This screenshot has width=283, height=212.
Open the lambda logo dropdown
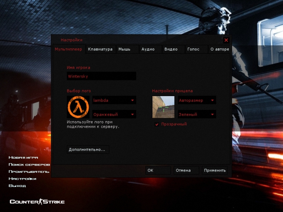pyautogui.click(x=114, y=100)
